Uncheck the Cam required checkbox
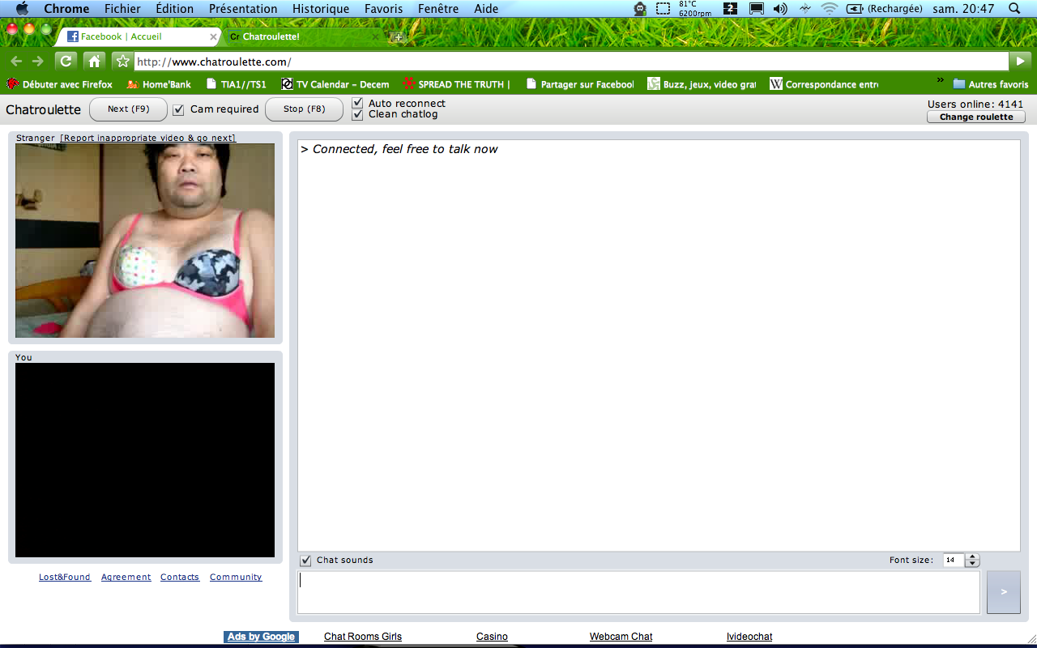 coord(179,109)
